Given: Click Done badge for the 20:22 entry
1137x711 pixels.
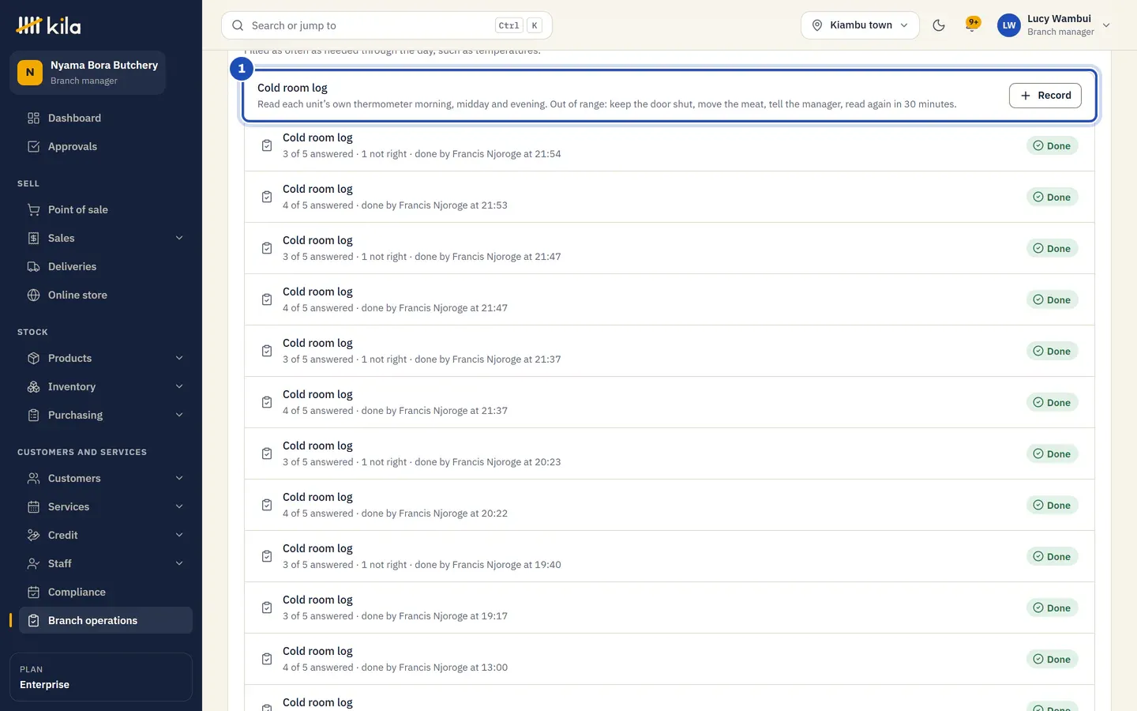Looking at the screenshot, I should pyautogui.click(x=1053, y=505).
